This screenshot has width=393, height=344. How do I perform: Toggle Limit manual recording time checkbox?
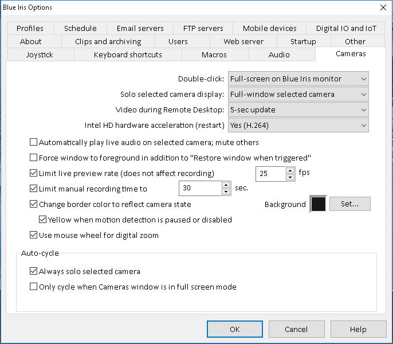33,189
